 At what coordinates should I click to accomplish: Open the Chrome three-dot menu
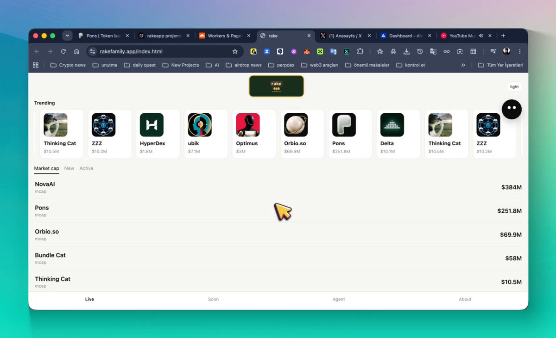pyautogui.click(x=520, y=51)
